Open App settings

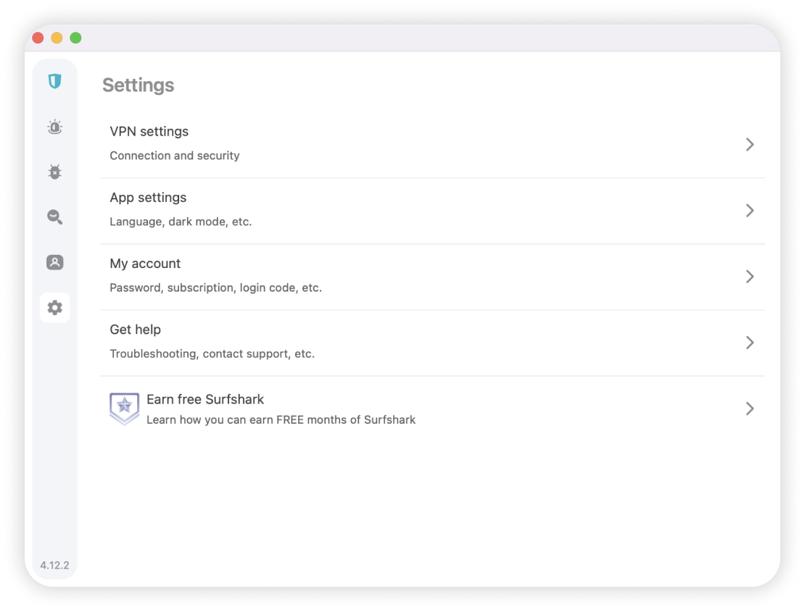[432, 211]
